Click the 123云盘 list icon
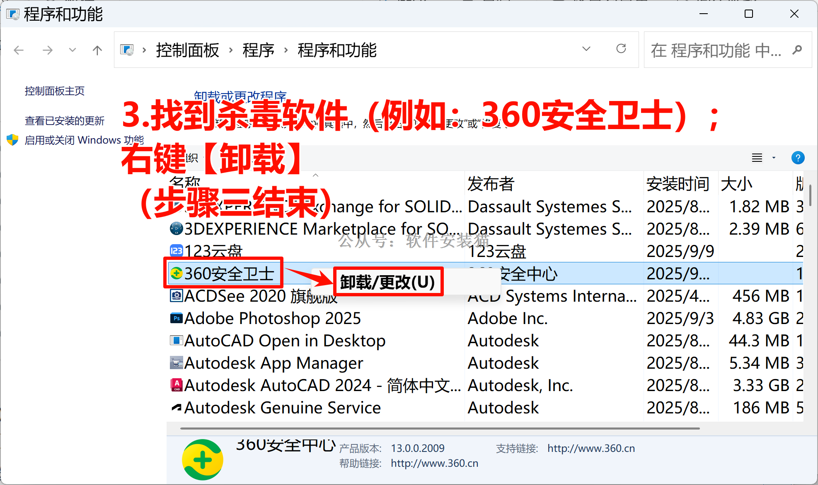This screenshot has width=818, height=485. (x=177, y=251)
